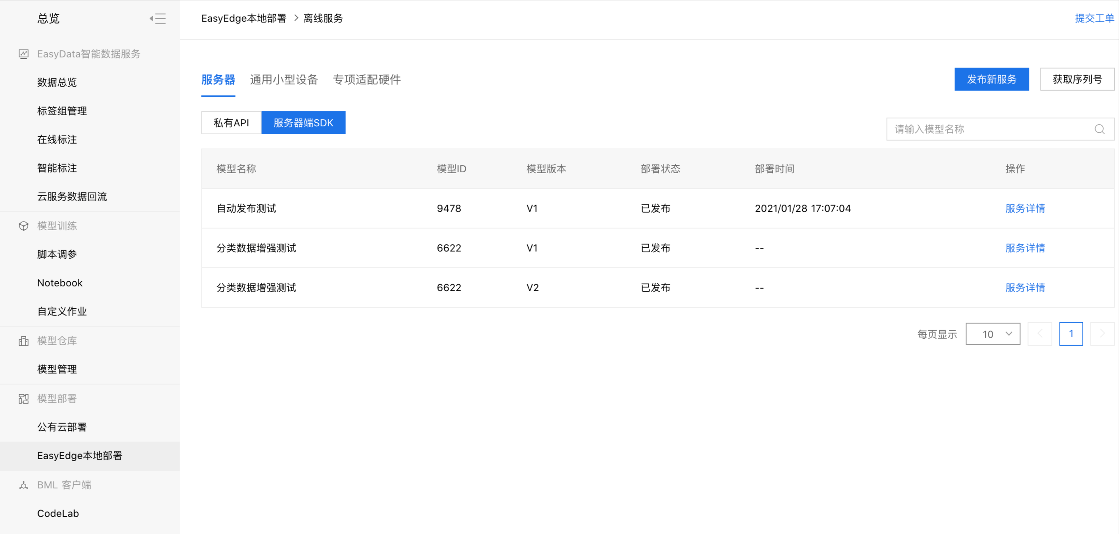
Task: Focus the 请输入模型名称 search field
Action: tap(1000, 129)
